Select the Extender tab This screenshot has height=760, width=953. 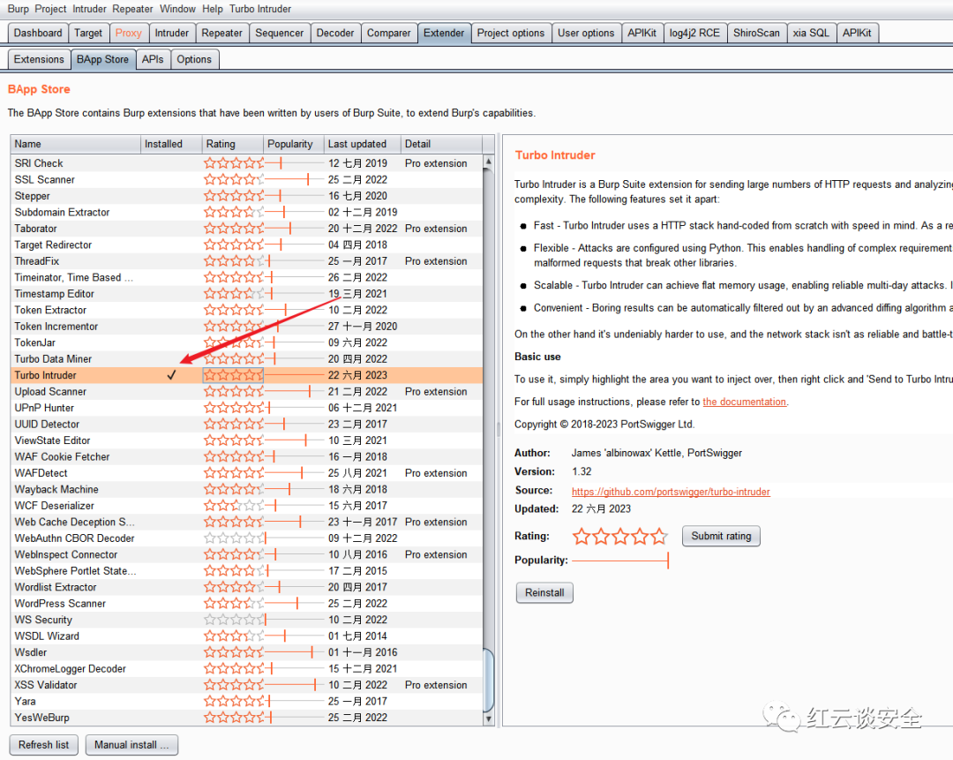point(444,33)
